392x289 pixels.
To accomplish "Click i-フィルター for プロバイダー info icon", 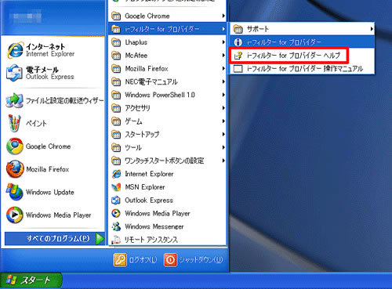I will tap(238, 42).
